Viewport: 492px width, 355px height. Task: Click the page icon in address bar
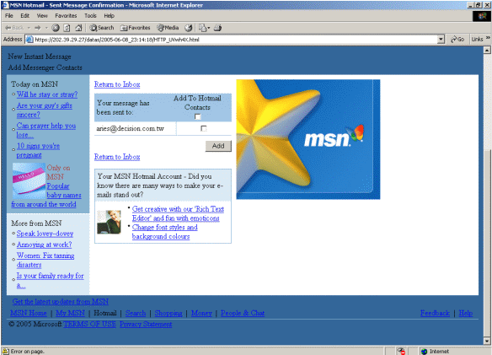pyautogui.click(x=29, y=40)
